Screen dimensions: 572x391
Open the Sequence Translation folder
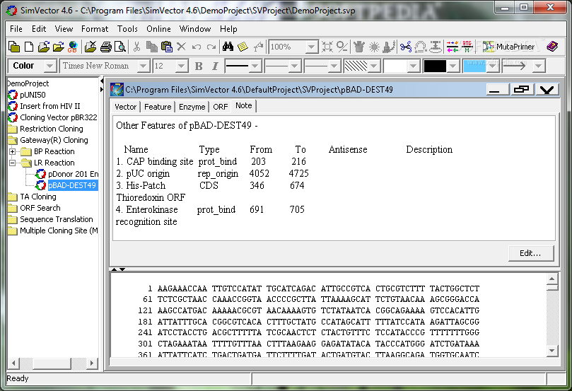tap(57, 219)
